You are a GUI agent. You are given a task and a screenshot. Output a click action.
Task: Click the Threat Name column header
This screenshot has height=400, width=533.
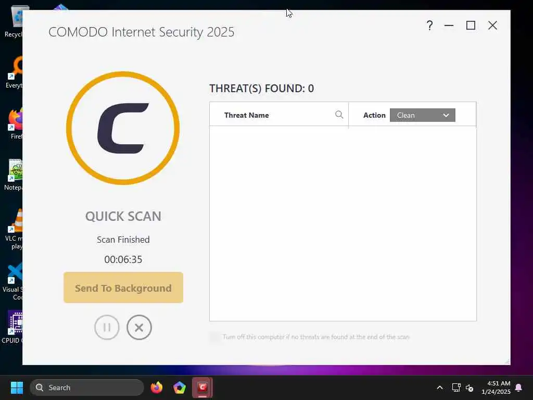click(x=246, y=115)
